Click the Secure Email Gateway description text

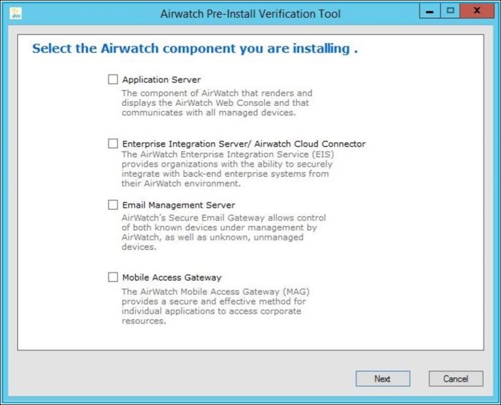[x=223, y=233]
